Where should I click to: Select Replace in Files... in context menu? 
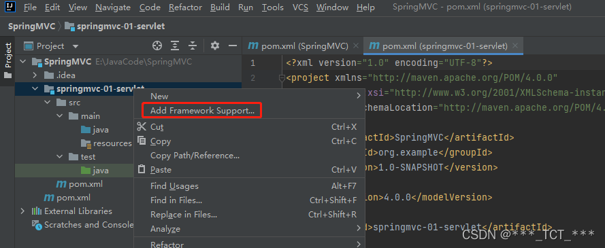point(250,215)
